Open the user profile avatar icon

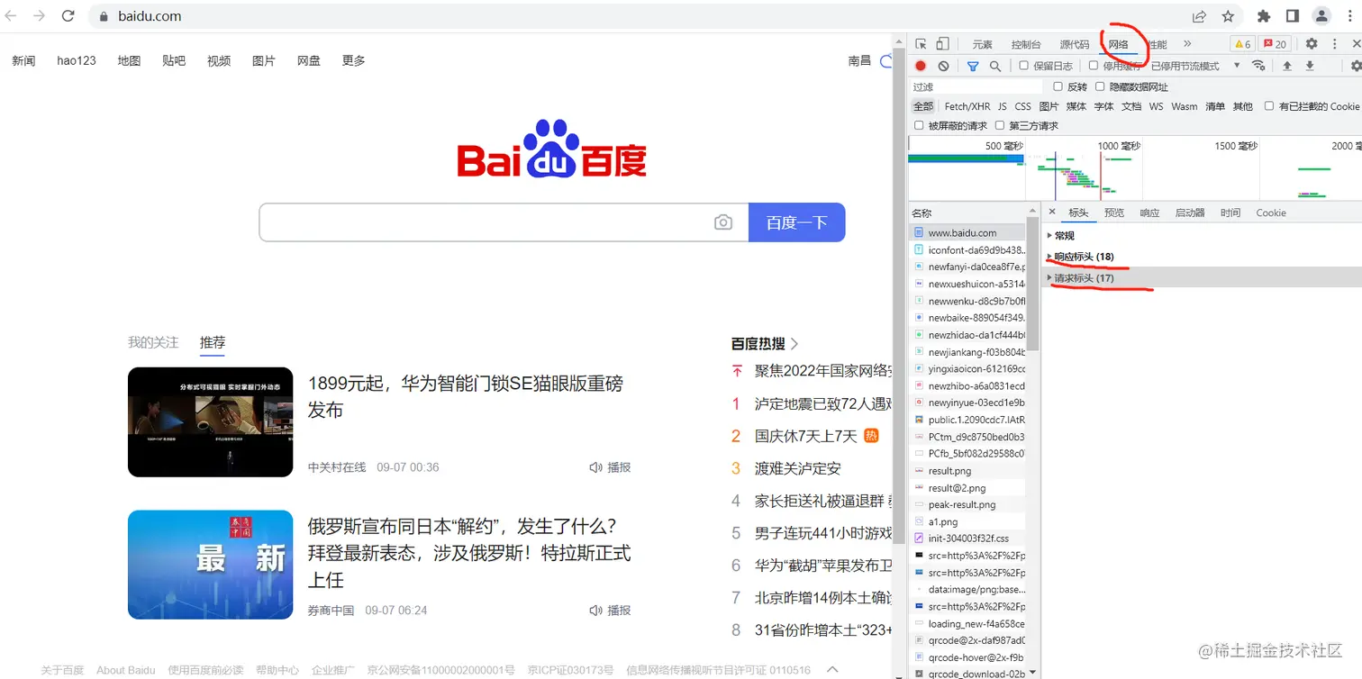coord(1321,16)
